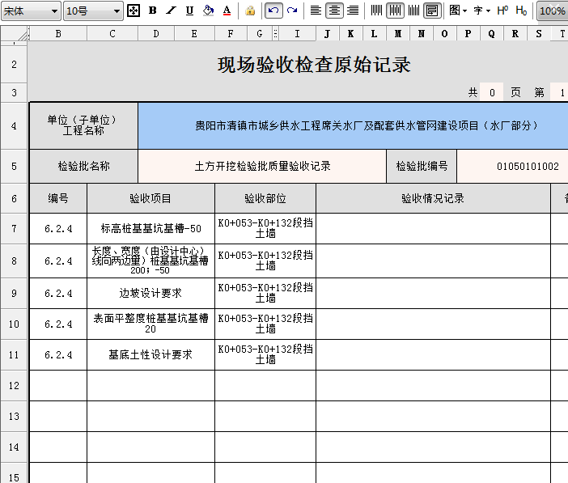Redo the last undone action
The width and height of the screenshot is (568, 483).
[x=292, y=11]
